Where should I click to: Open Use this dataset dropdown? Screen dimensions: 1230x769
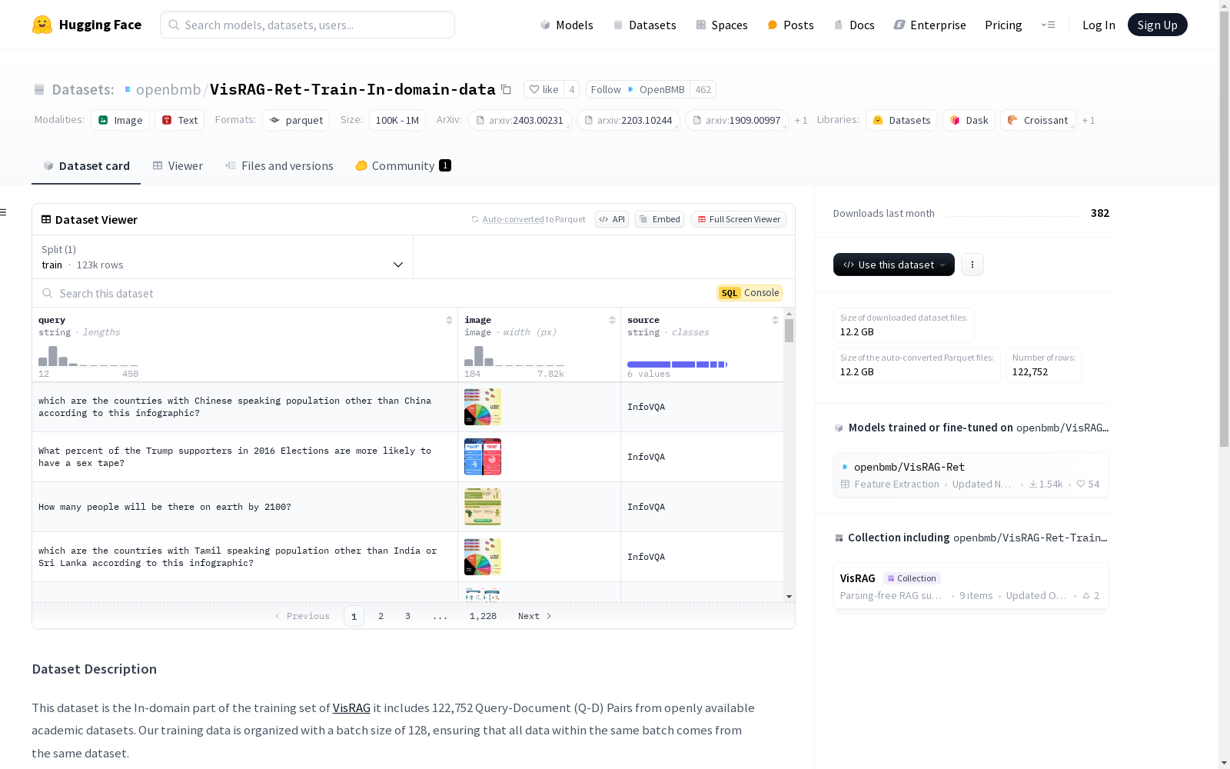point(893,265)
